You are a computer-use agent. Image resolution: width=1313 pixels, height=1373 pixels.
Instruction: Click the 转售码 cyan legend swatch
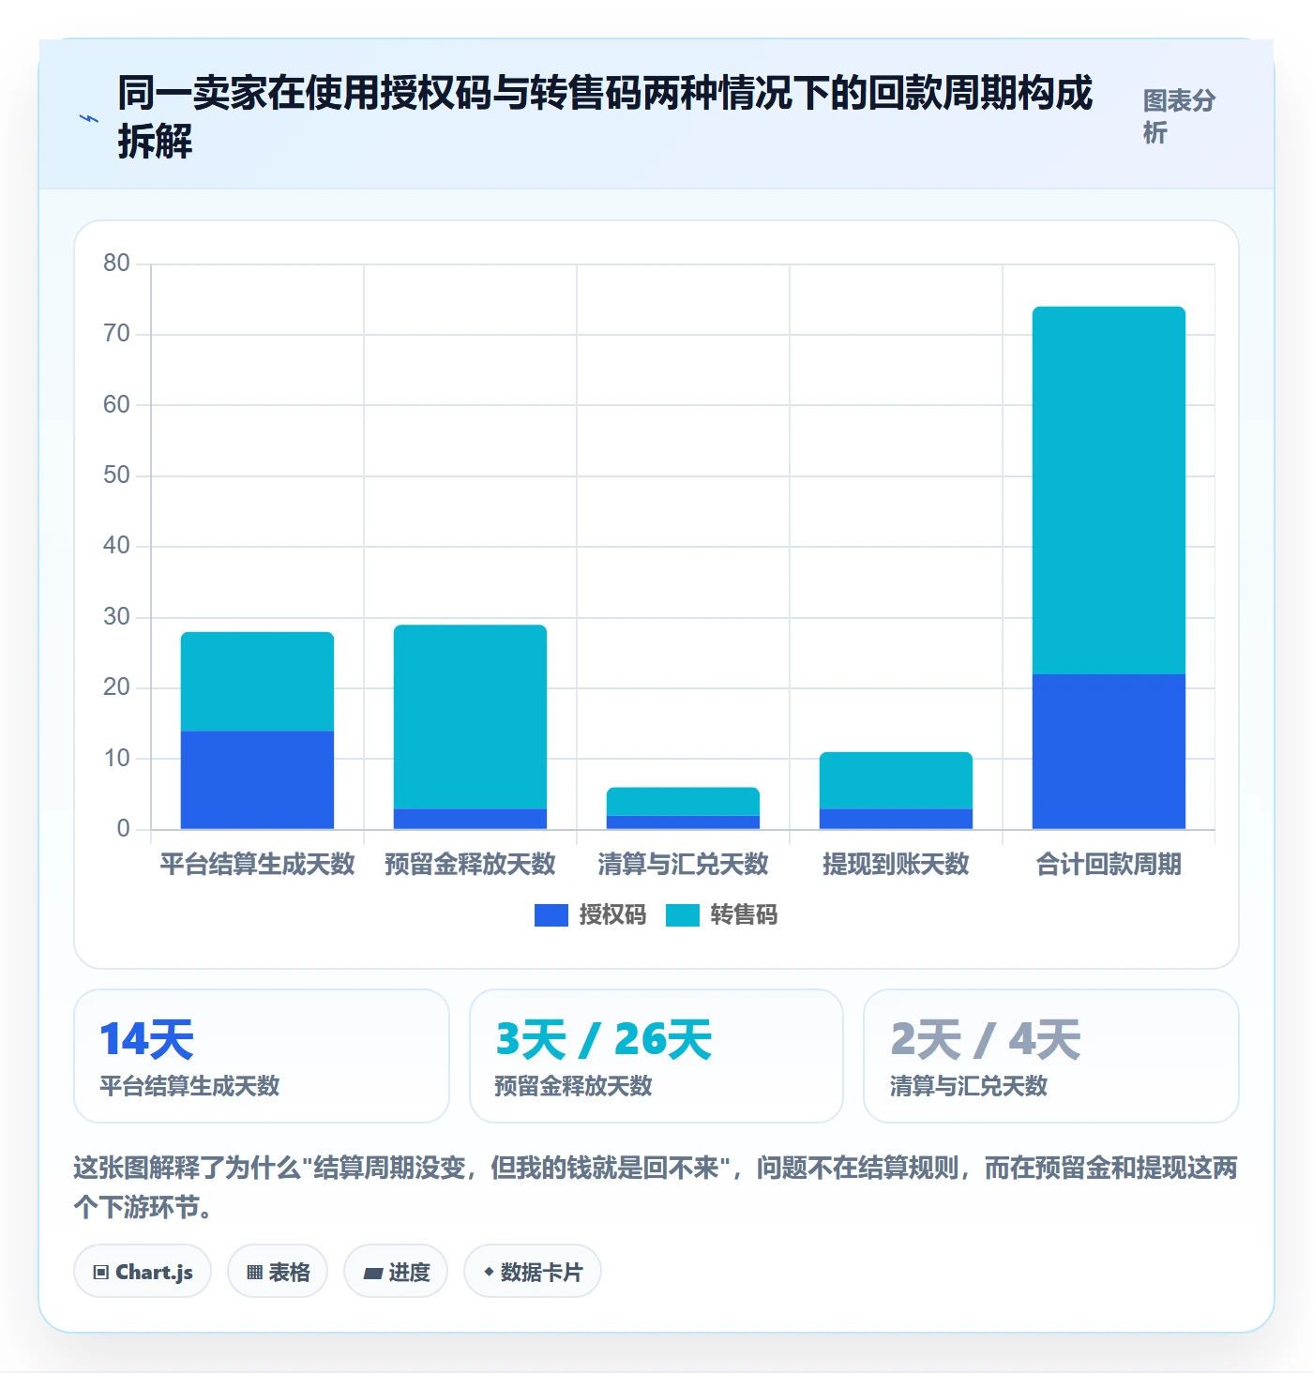(683, 915)
